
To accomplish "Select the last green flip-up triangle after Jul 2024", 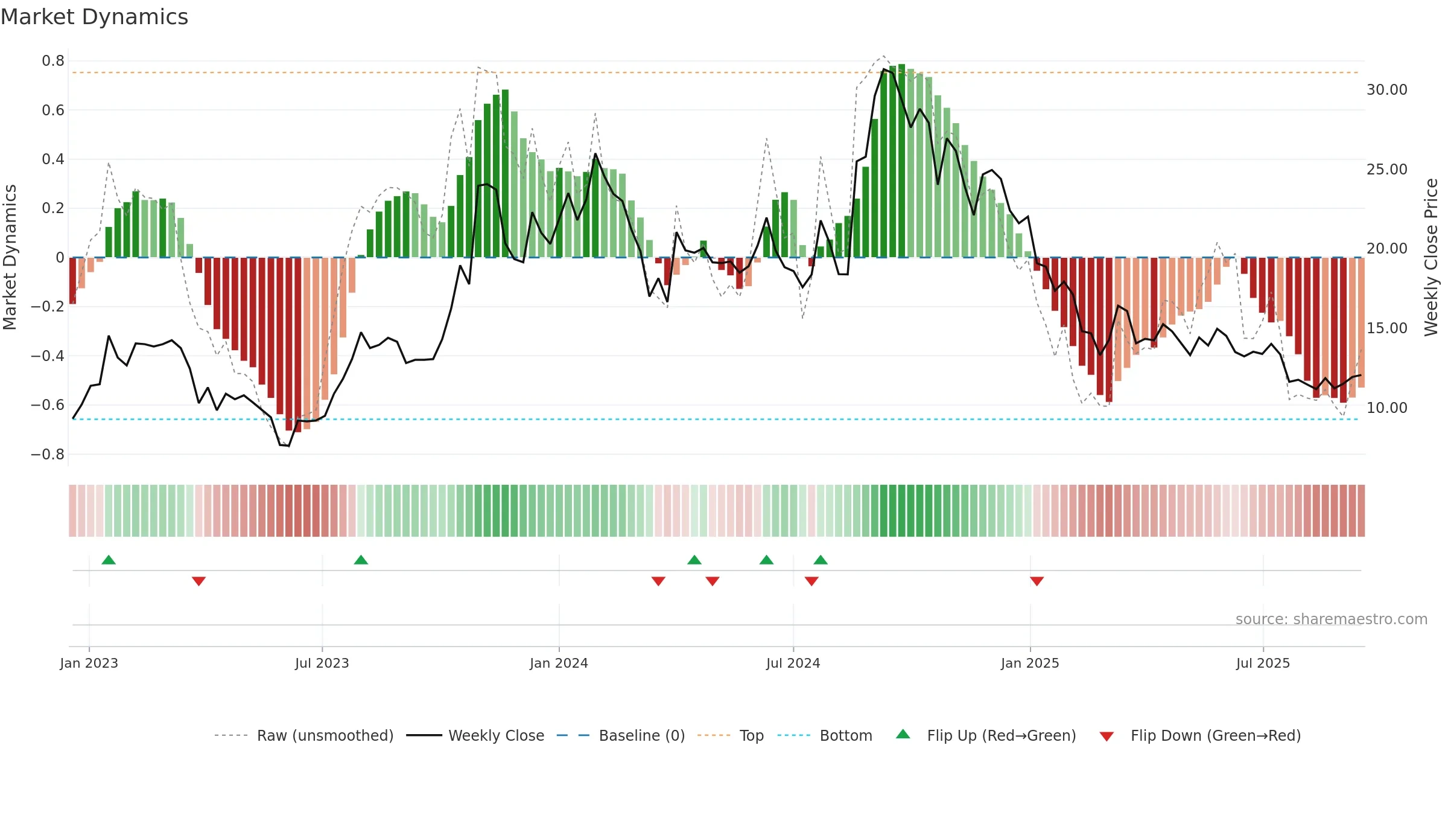I will pyautogui.click(x=821, y=560).
